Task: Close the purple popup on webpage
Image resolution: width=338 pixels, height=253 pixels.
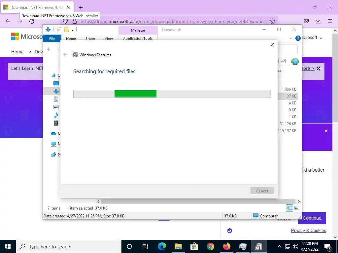Action: 326,131
